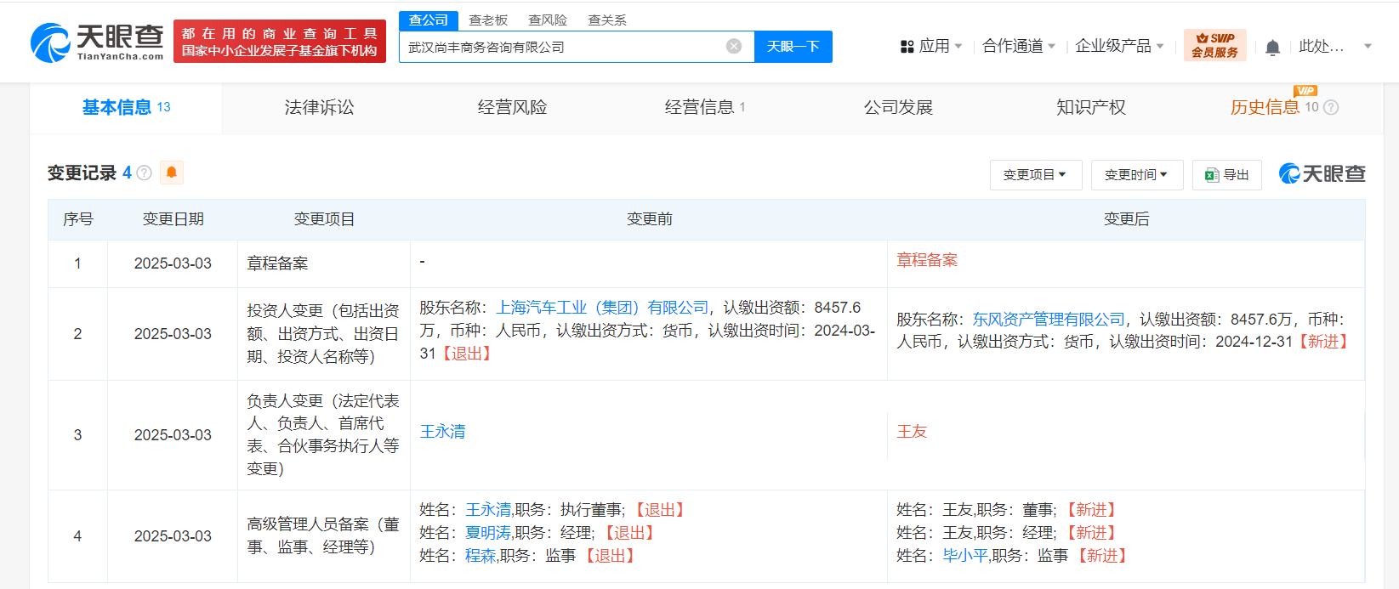Open the 经营风险 tab
Viewport: 1399px width, 589px height.
(x=512, y=107)
